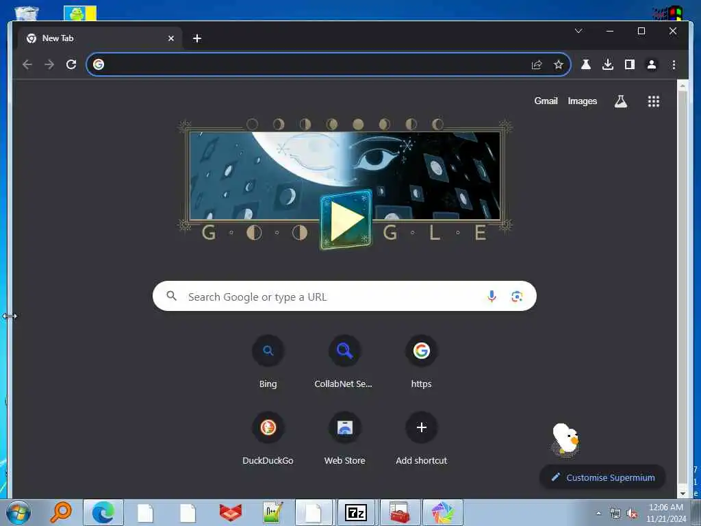The image size is (701, 526).
Task: Open Notepad++ from taskbar
Action: 272,512
